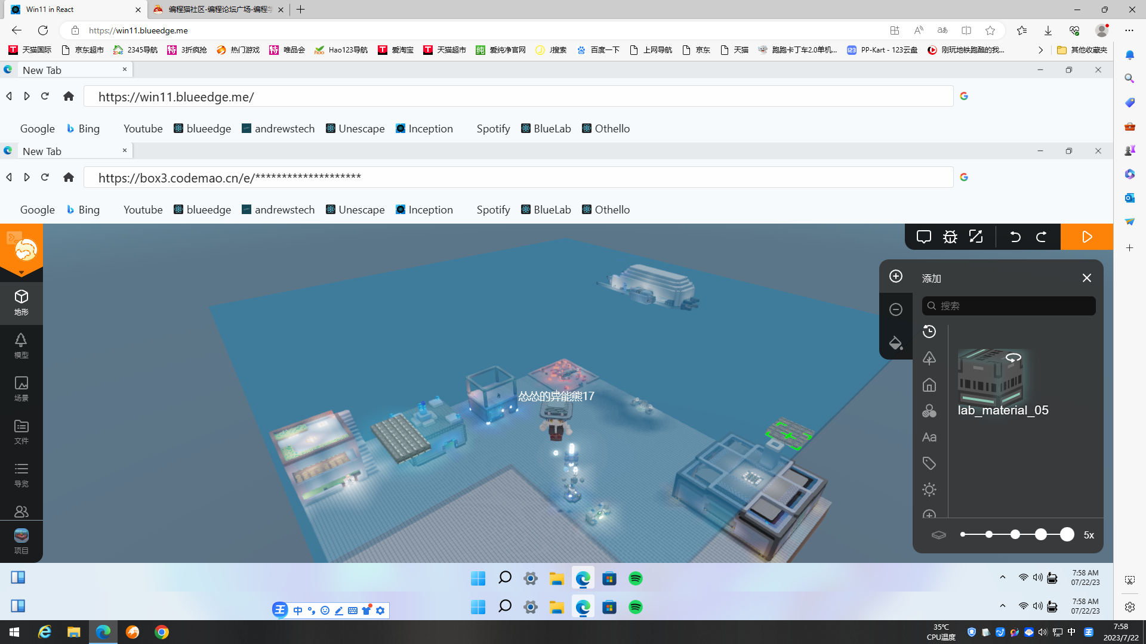Screen dimensions: 1146x644
Task: Open a new Edge tab with plus button
Action: point(301,10)
